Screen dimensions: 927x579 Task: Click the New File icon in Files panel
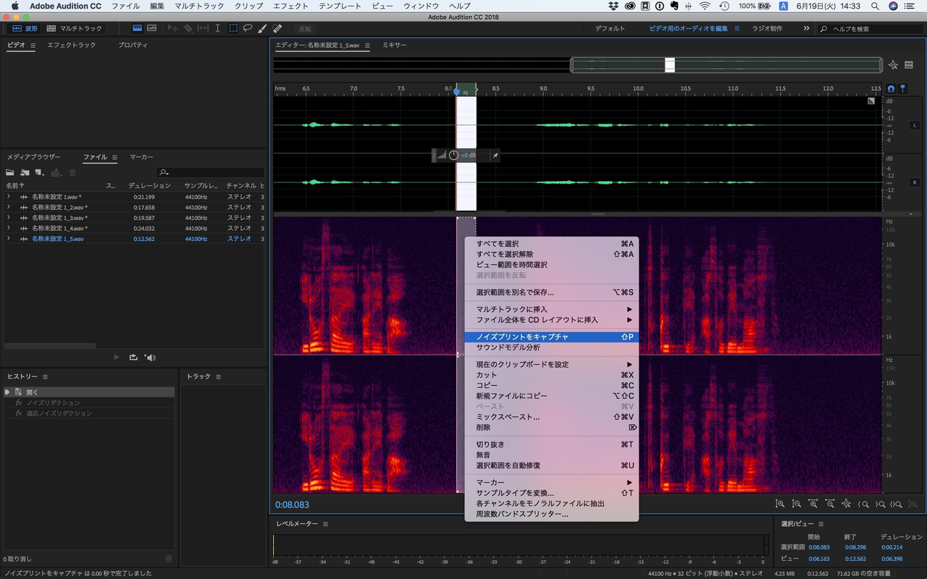click(x=40, y=172)
